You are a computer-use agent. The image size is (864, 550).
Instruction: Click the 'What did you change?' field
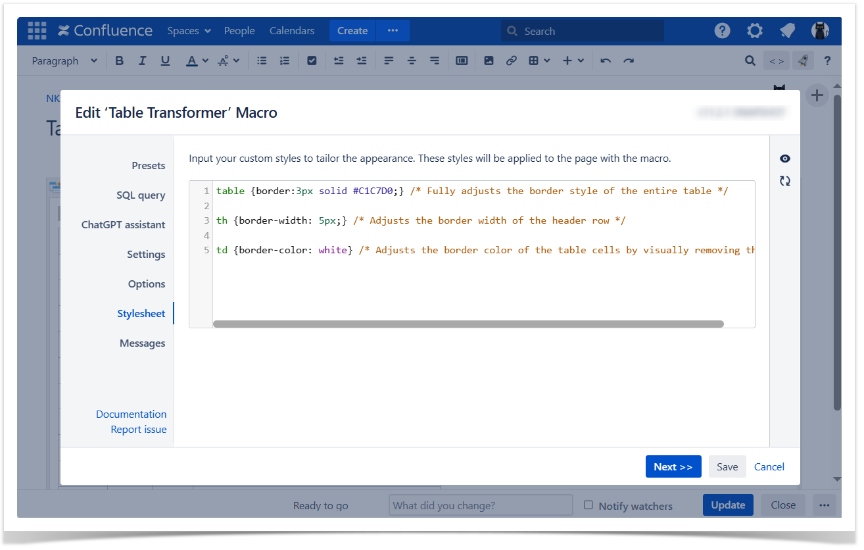[481, 505]
